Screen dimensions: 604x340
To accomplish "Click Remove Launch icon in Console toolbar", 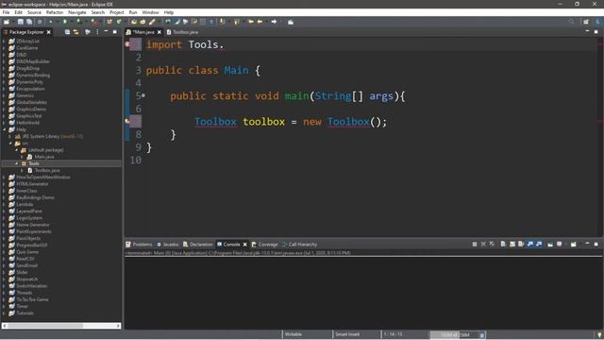I will tap(483, 244).
